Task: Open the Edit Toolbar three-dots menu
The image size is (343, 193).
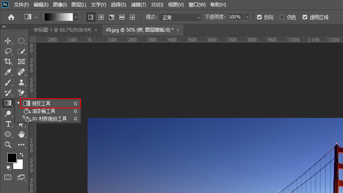Action: click(x=21, y=145)
